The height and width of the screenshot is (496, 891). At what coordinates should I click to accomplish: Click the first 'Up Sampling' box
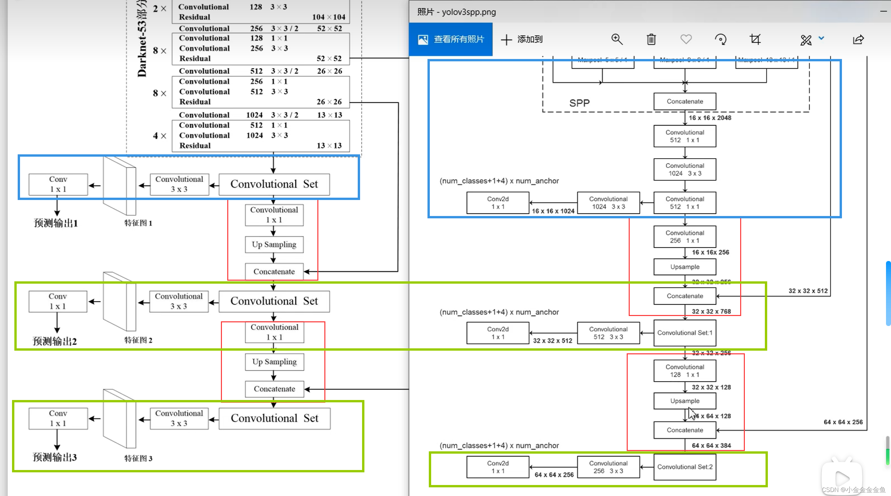[x=274, y=245]
